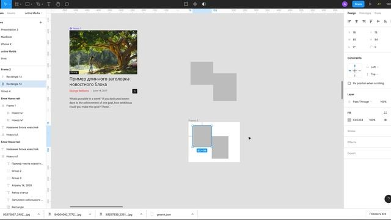Open the Effects section
The image size is (391, 220).
(x=352, y=142)
